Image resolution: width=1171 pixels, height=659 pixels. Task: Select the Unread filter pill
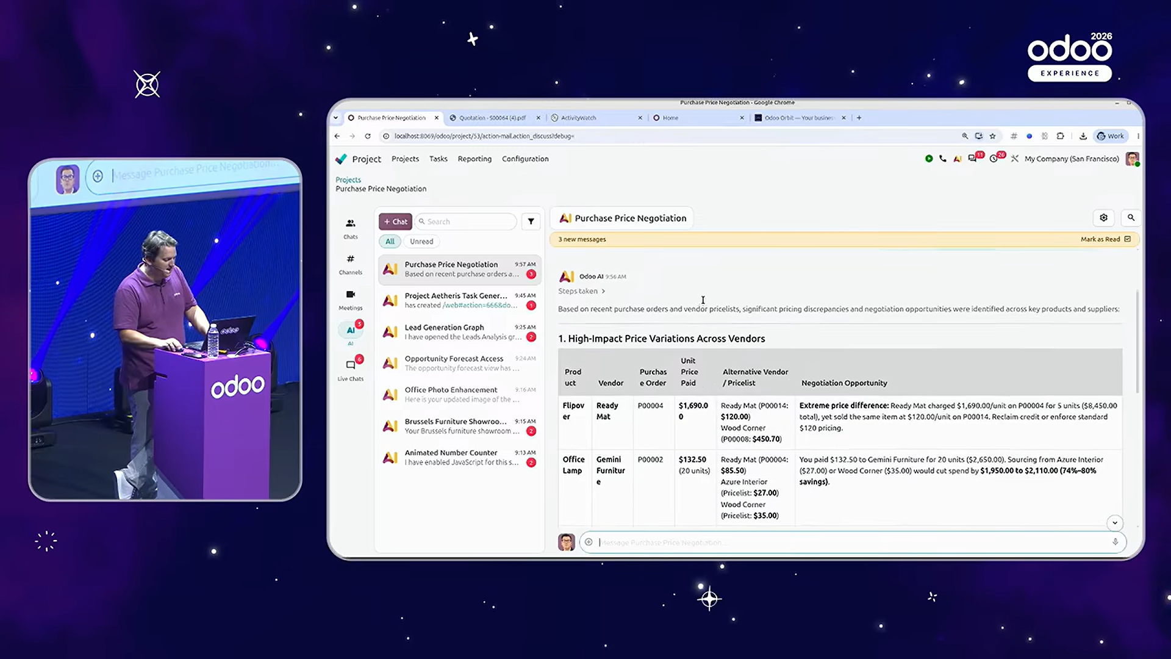pyautogui.click(x=421, y=242)
